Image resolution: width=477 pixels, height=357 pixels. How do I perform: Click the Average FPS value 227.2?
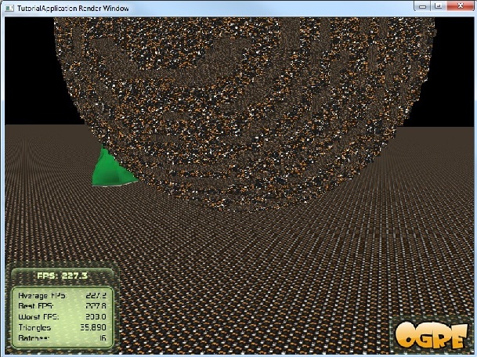tap(97, 295)
